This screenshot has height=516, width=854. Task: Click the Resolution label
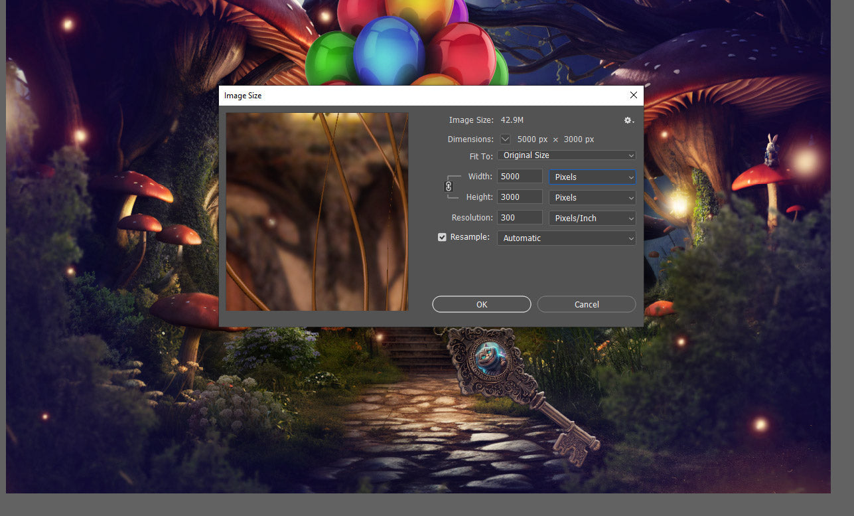pyautogui.click(x=472, y=218)
